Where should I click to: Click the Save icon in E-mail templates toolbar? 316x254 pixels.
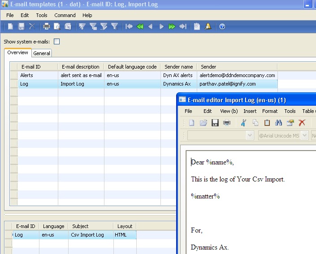point(21,26)
